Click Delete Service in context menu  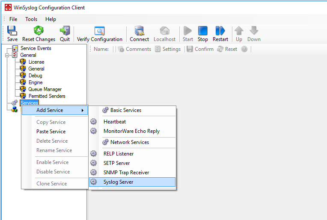coord(55,141)
